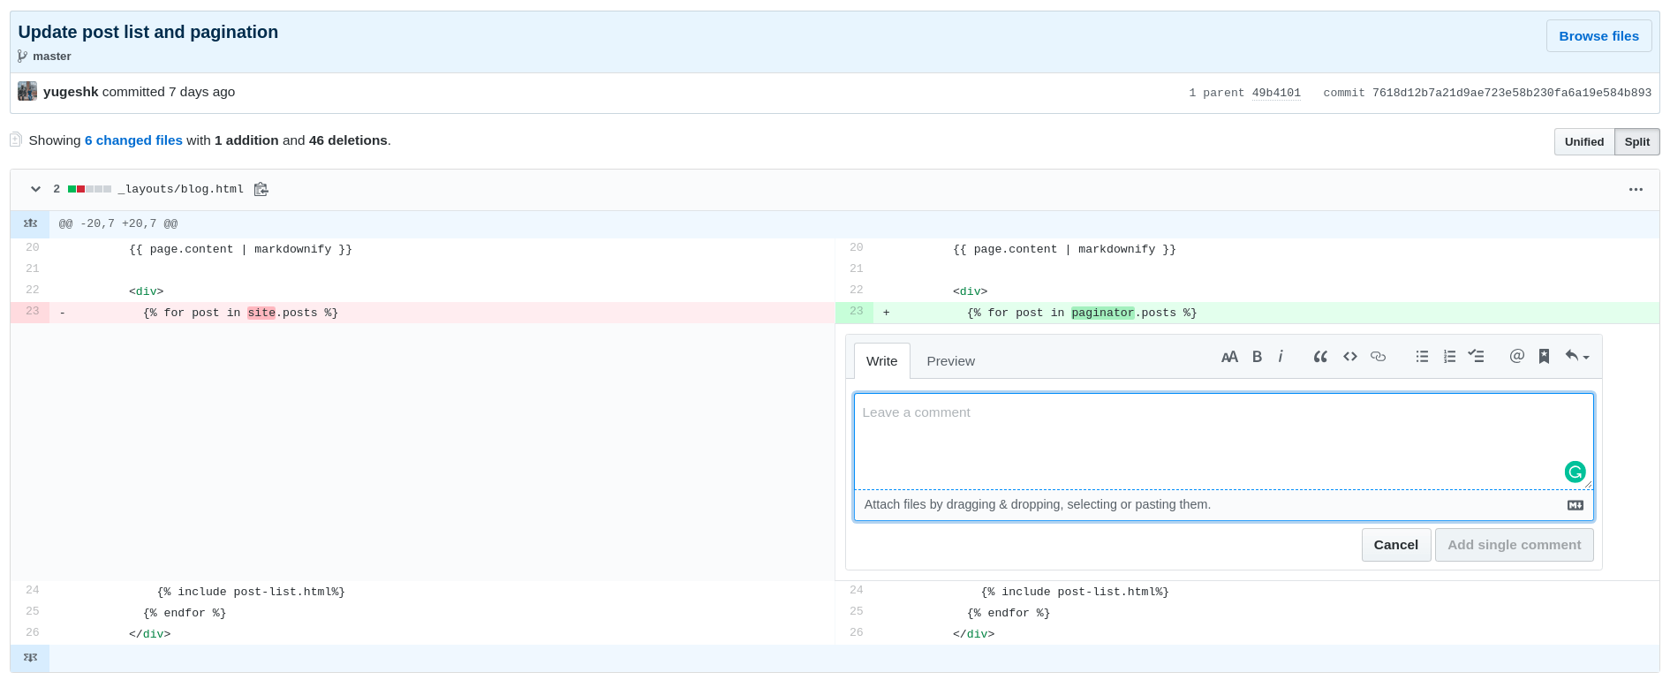This screenshot has width=1670, height=680.
Task: Click the changed files document icon
Action: pos(16,140)
